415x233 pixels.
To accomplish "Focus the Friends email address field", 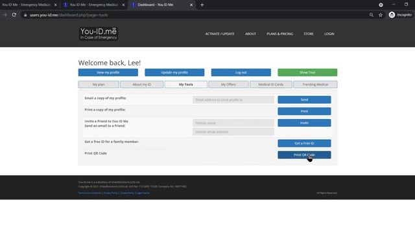I will [x=233, y=132].
